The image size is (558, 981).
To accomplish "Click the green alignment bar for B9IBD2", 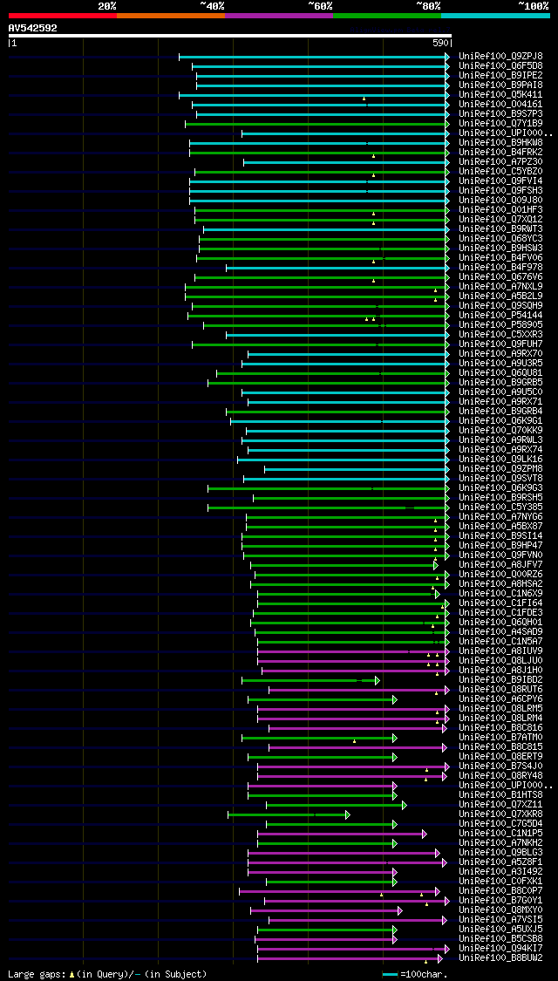I will (x=311, y=680).
